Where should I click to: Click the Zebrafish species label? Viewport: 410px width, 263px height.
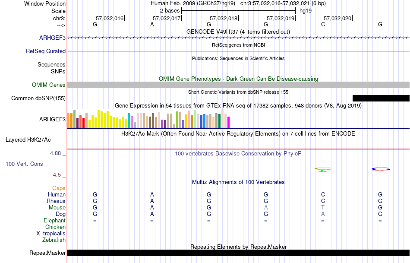click(54, 240)
